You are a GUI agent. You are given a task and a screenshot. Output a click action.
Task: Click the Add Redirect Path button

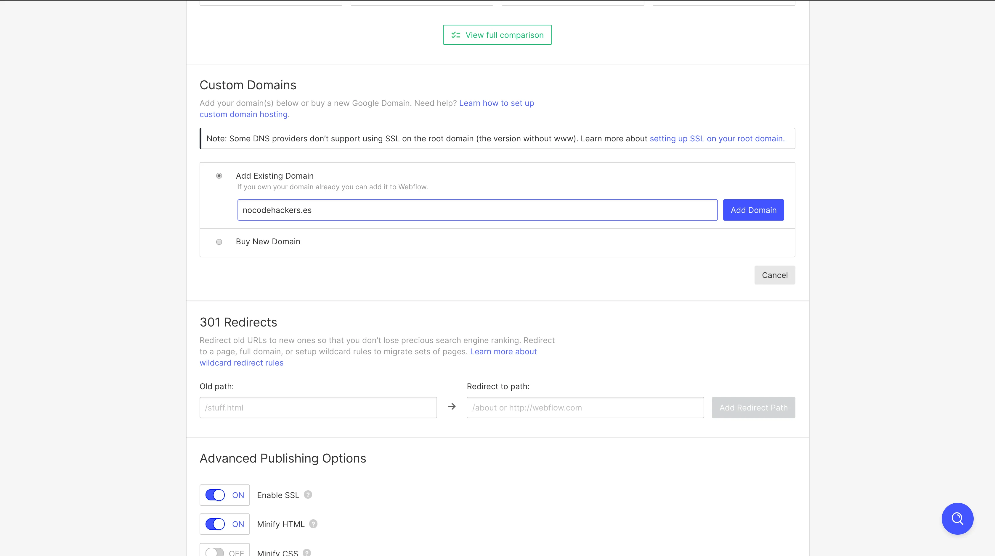coord(753,408)
